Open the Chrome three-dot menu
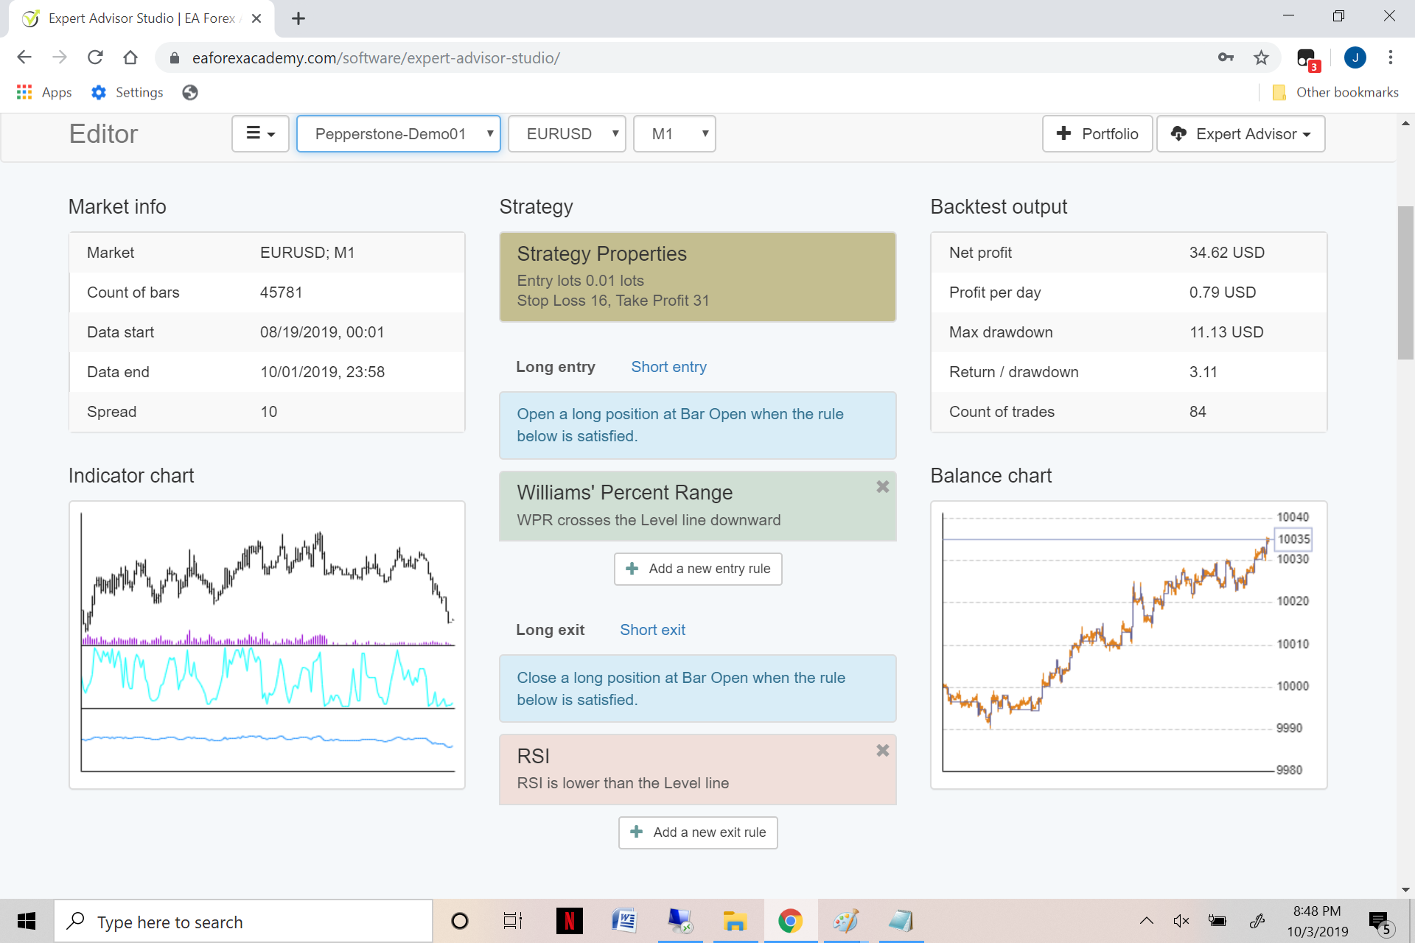Viewport: 1415px width, 943px height. (x=1390, y=57)
